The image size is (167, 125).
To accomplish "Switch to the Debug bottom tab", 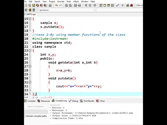I will pyautogui.click(x=74, y=101).
